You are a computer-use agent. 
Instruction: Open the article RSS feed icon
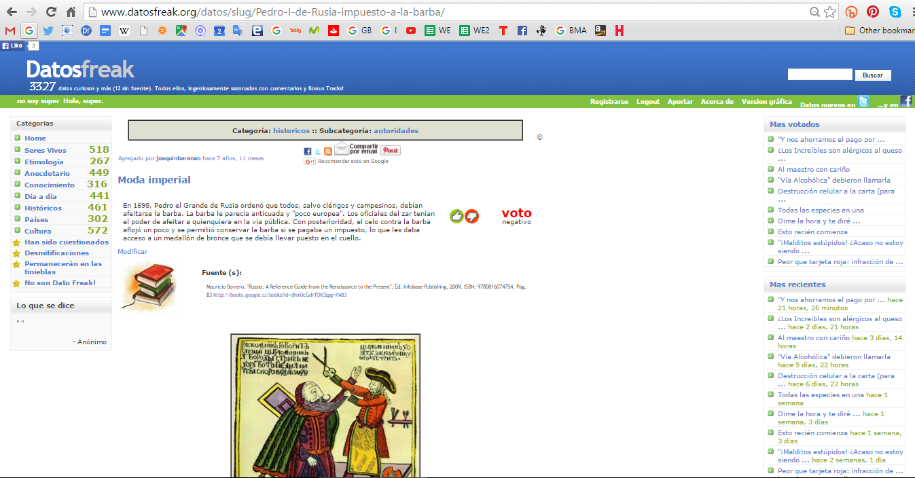pos(328,151)
